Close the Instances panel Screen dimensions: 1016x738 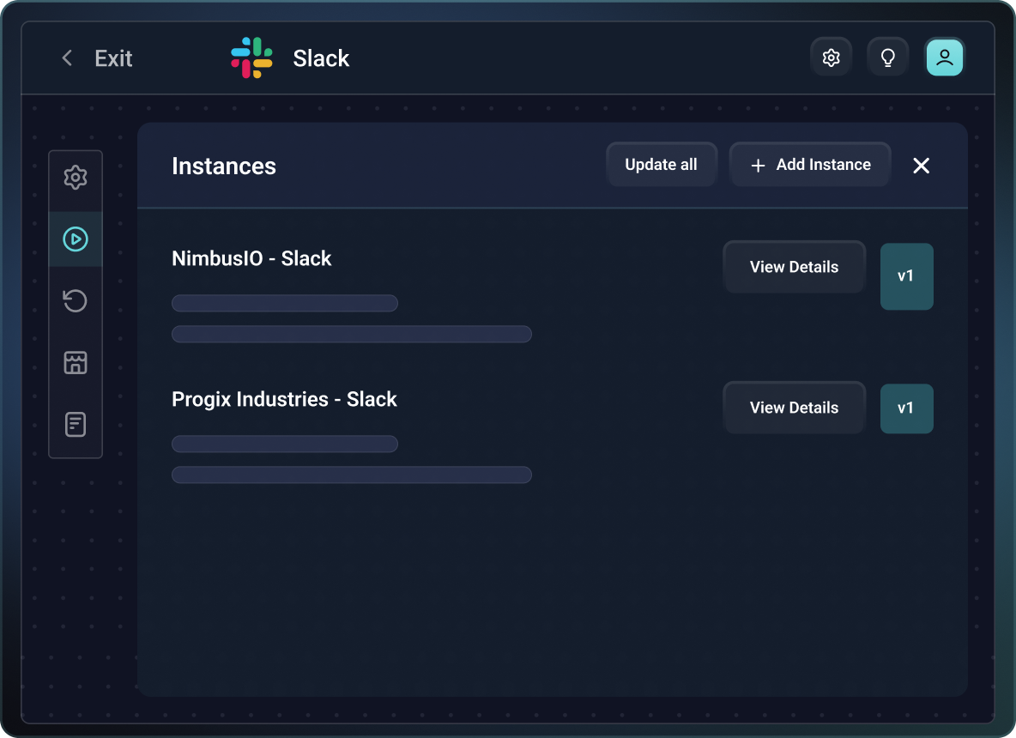click(921, 166)
